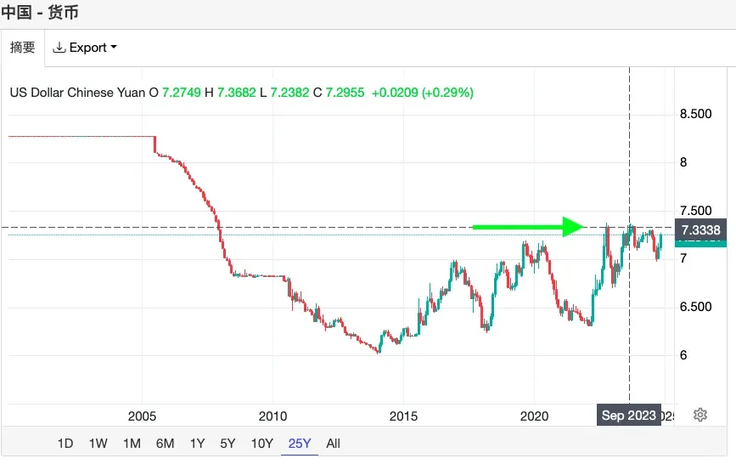Select the 6M time range

[x=166, y=444]
